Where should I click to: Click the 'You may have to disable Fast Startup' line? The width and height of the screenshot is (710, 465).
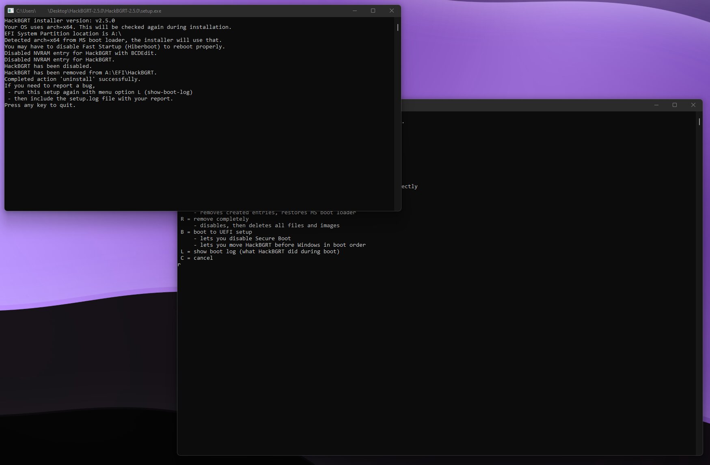(x=115, y=47)
